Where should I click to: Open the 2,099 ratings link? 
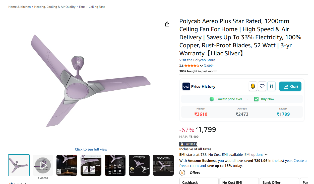pos(209,66)
